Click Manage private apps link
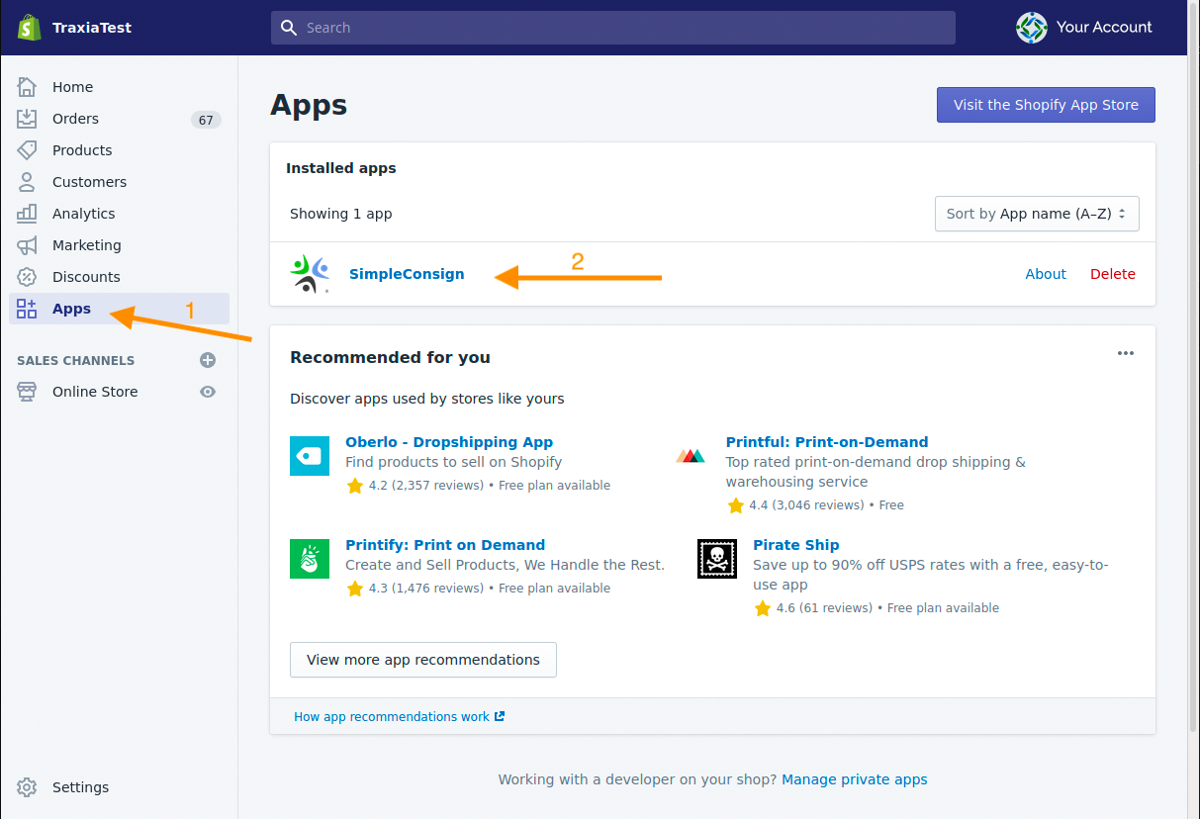The image size is (1200, 819). point(855,779)
